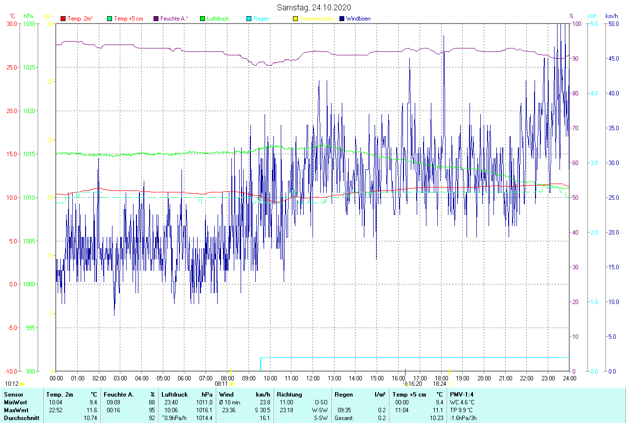
Task: Click the max temperature value 11.6
Action: coord(93,410)
